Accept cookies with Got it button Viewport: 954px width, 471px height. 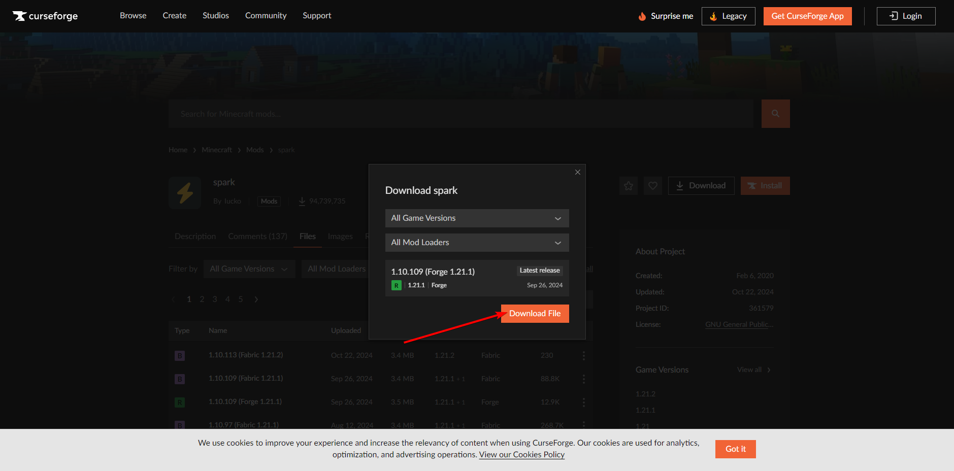[735, 449]
